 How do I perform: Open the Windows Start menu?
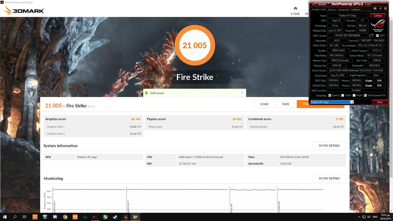coord(5,217)
